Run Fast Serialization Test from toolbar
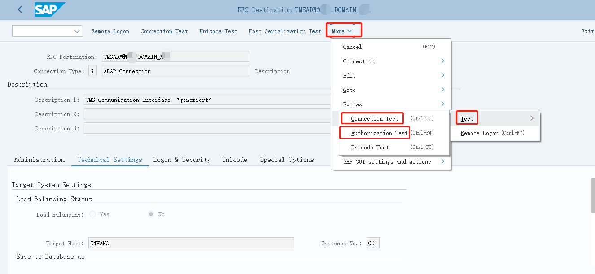 click(284, 31)
